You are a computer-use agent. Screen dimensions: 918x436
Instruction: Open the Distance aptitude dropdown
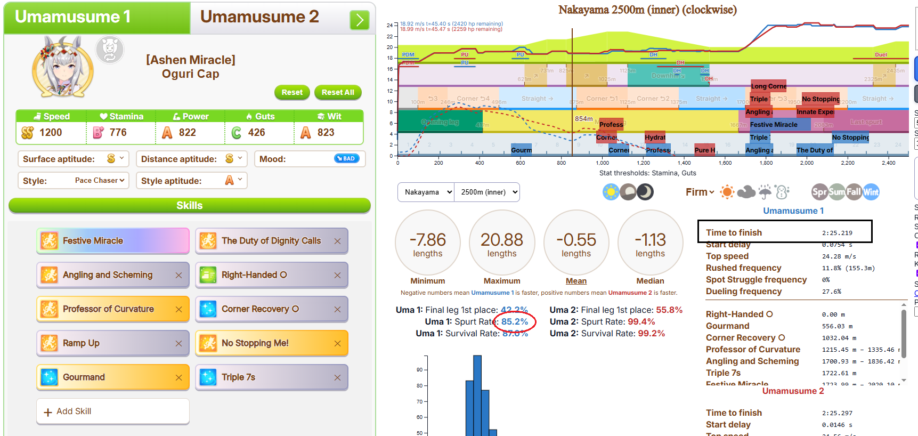tap(192, 159)
